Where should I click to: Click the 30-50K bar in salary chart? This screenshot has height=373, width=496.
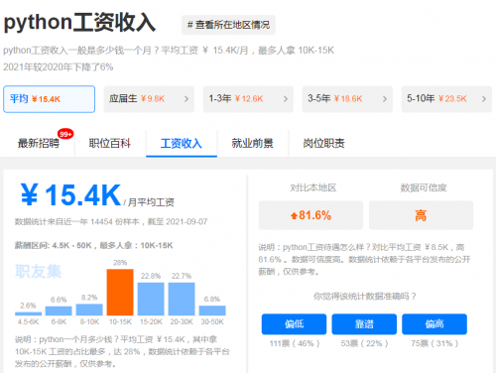[212, 311]
